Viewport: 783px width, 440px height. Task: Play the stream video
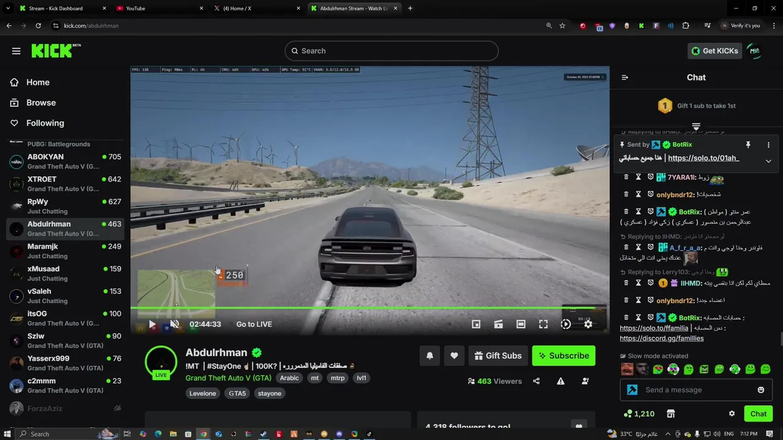pyautogui.click(x=152, y=324)
